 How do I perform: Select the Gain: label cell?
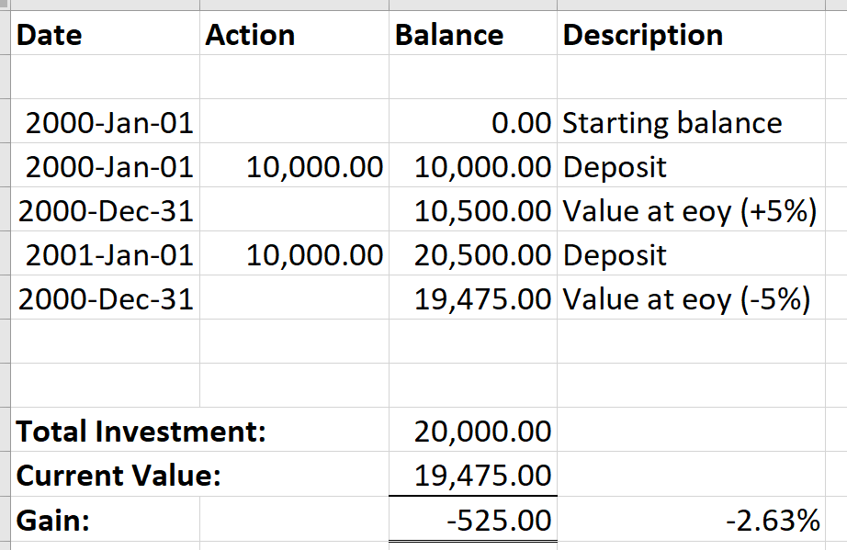pyautogui.click(x=105, y=519)
